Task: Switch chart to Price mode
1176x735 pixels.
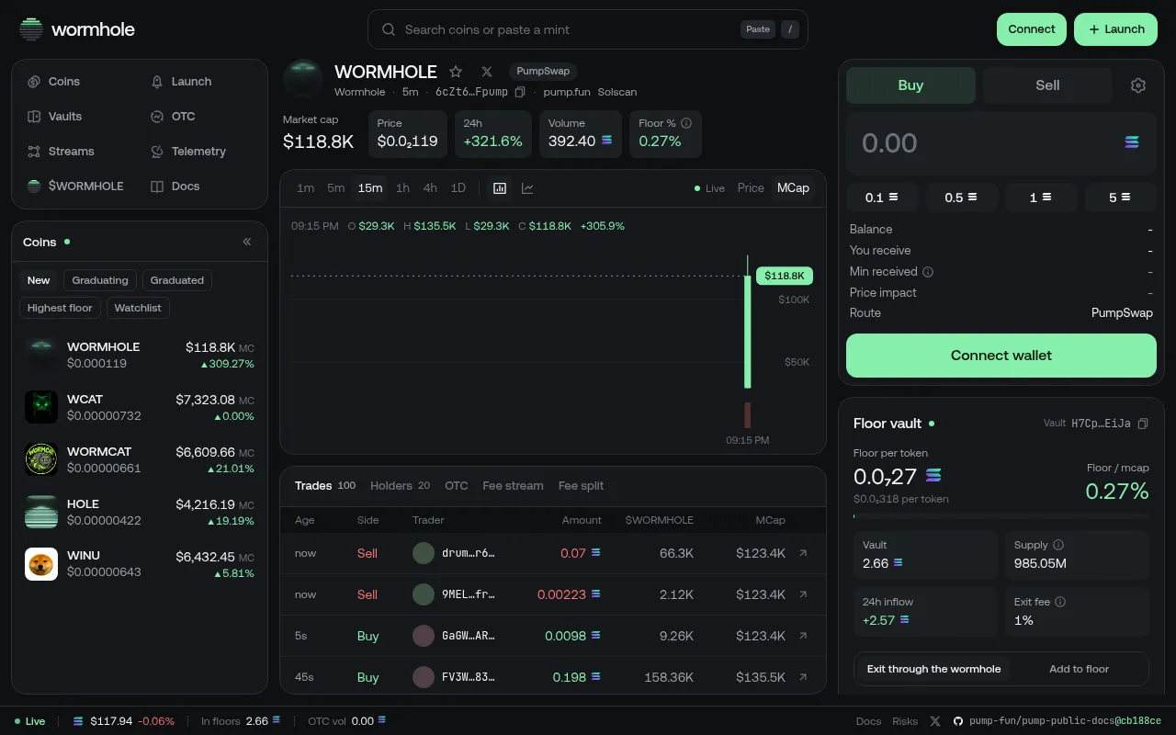Action: click(x=751, y=188)
